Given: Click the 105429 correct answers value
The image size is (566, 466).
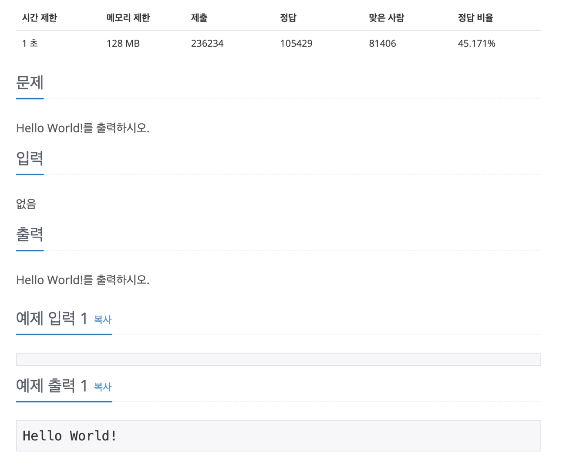Looking at the screenshot, I should tap(296, 44).
